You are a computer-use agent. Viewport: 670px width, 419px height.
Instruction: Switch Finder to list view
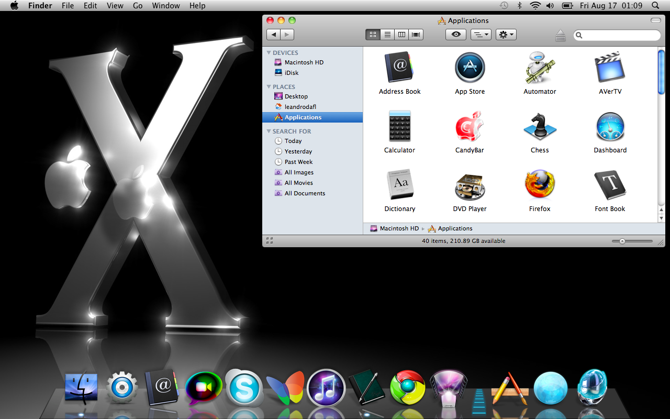[x=387, y=35]
